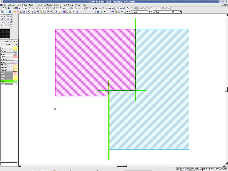Choose the polygon drawing tool
Image resolution: width=228 pixels, height=171 pixels.
[x=8, y=22]
